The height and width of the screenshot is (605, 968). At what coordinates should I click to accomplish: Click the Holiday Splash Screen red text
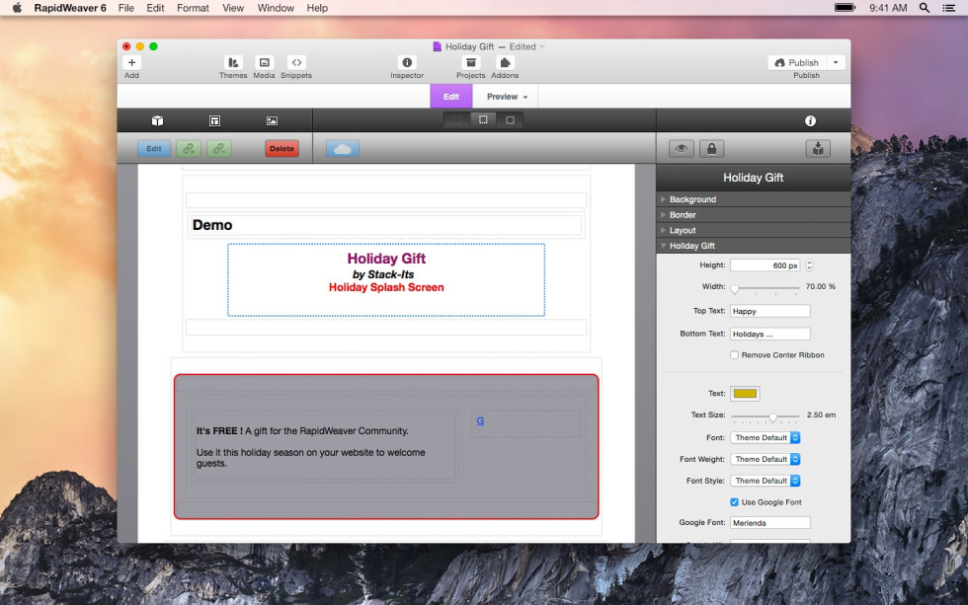coord(386,287)
